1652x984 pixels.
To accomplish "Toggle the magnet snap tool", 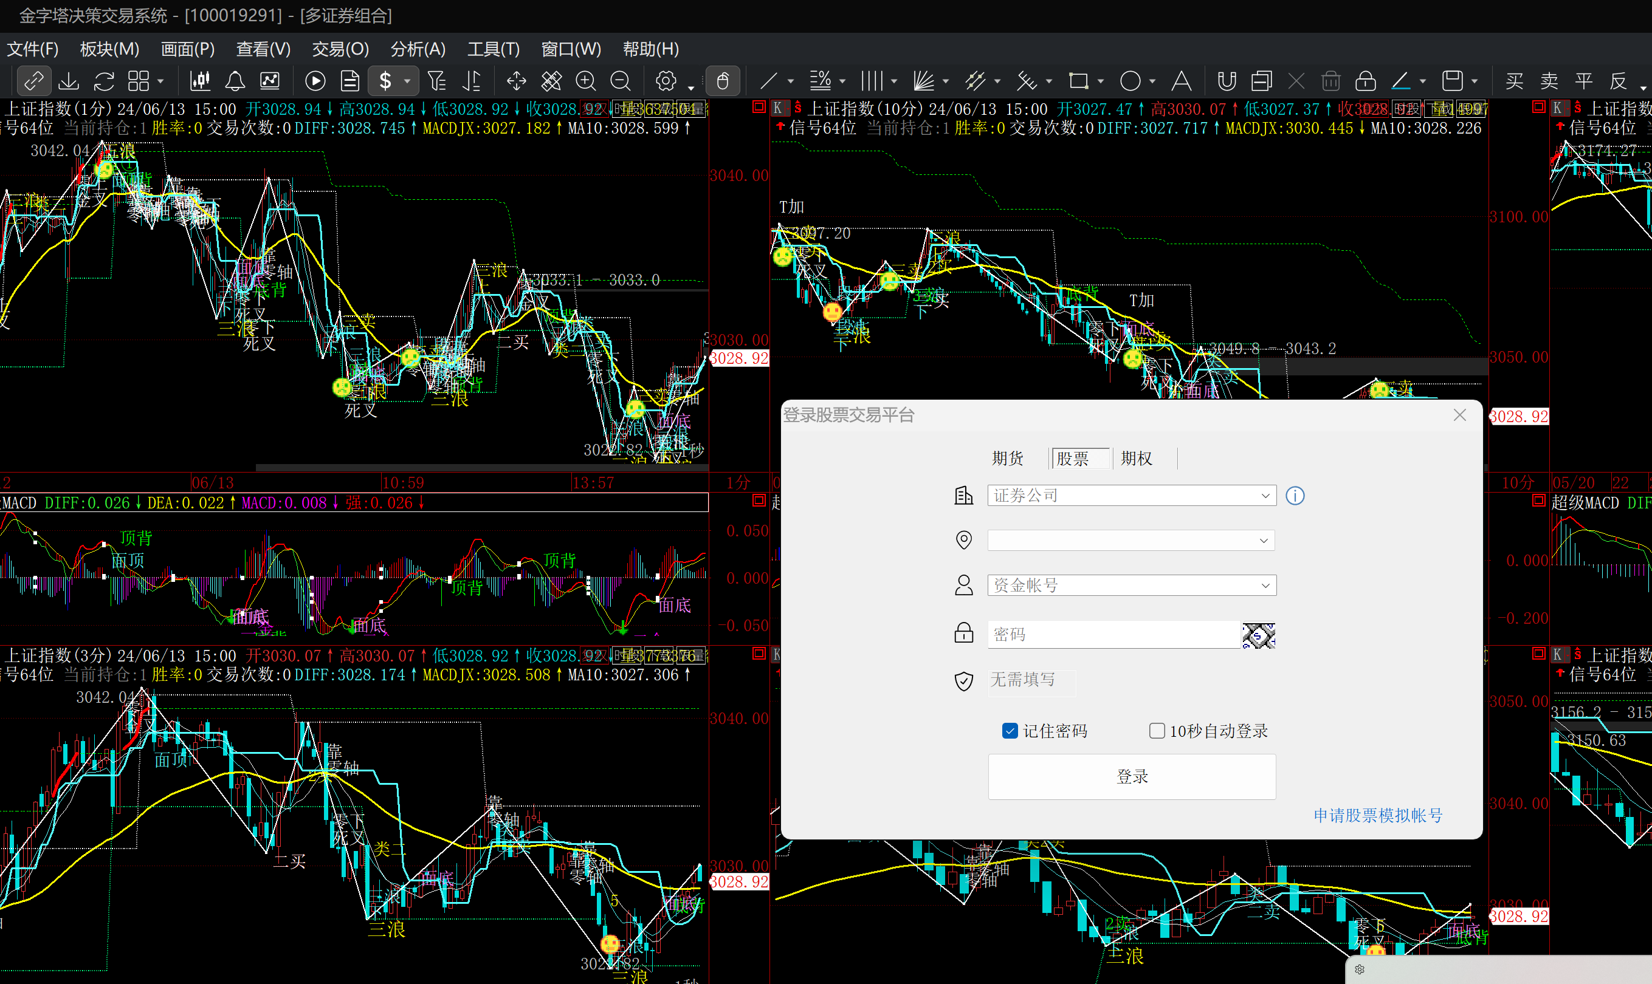I will point(1227,81).
